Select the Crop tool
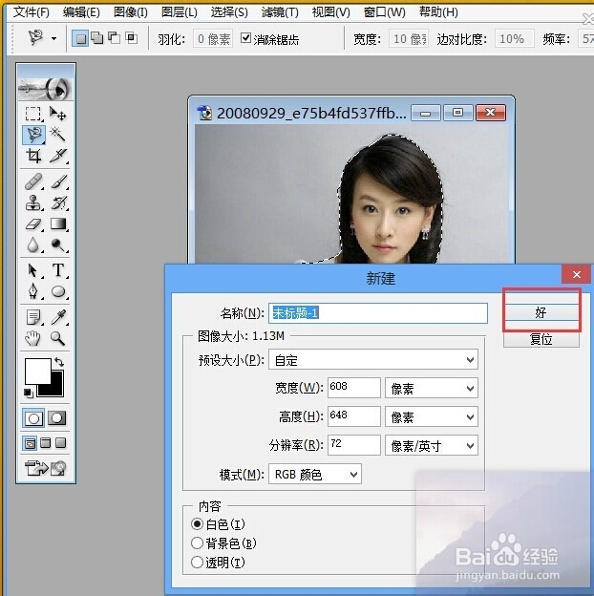The width and height of the screenshot is (594, 596). tap(33, 156)
